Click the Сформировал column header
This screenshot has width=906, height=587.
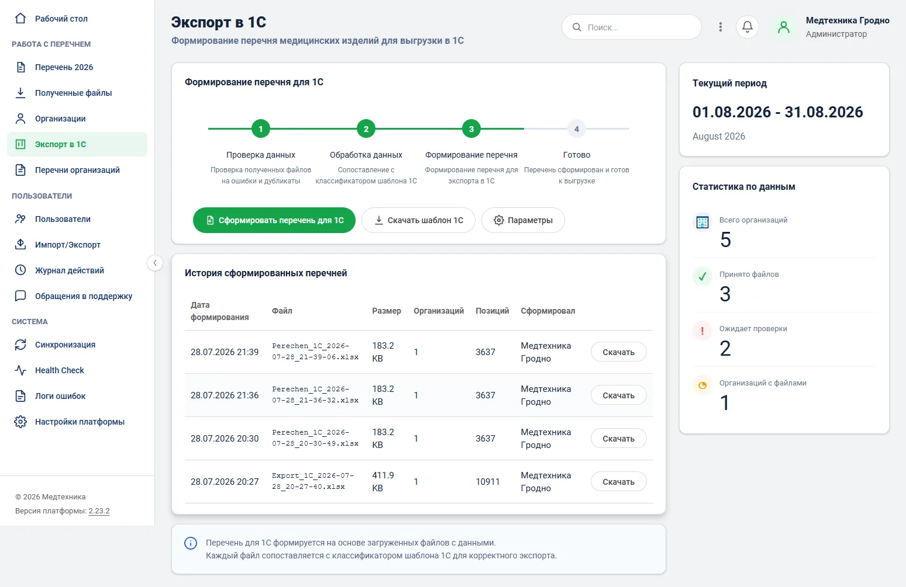[x=547, y=311]
